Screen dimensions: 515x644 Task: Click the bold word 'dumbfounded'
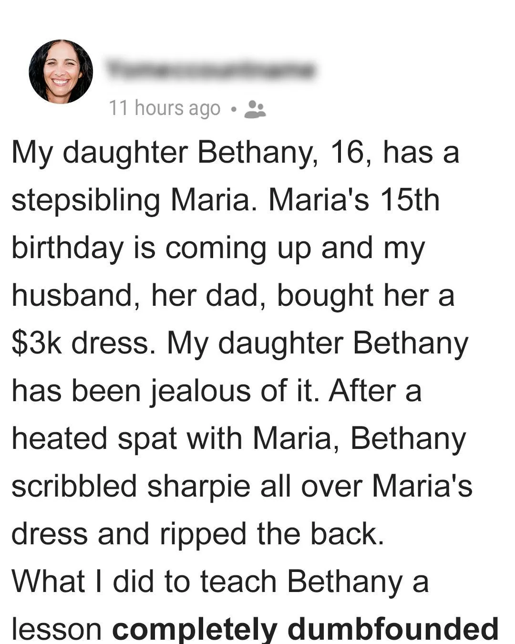tap(393, 629)
